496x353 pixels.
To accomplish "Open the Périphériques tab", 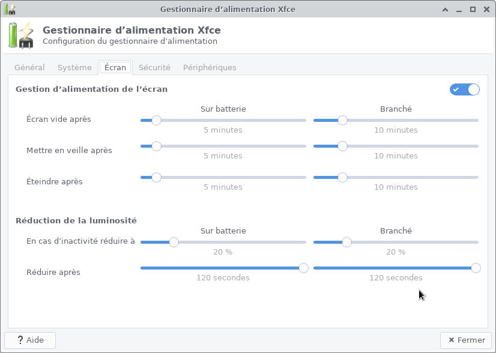I will point(210,67).
